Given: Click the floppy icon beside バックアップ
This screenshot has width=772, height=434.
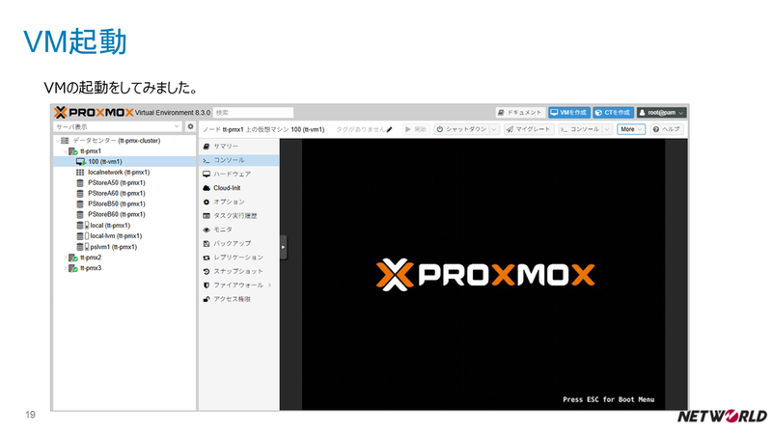Looking at the screenshot, I should [207, 244].
